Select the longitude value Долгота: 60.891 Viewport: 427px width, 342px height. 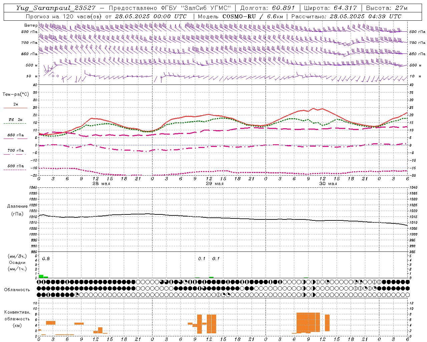point(268,8)
